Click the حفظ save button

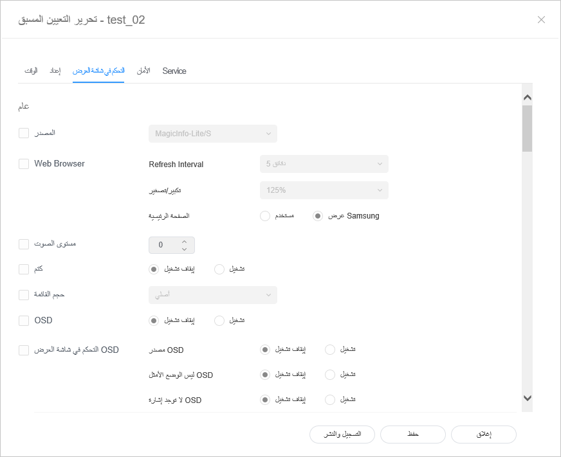click(413, 435)
